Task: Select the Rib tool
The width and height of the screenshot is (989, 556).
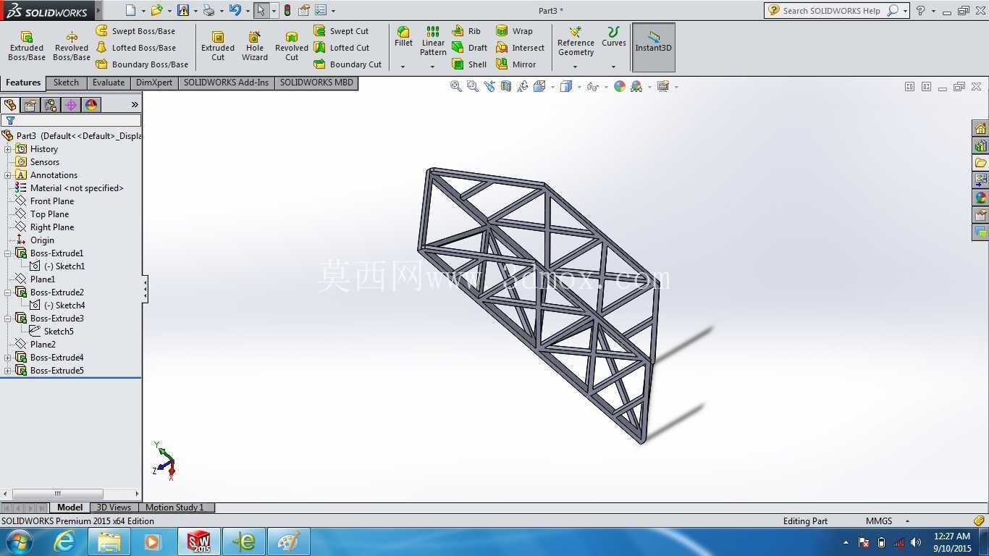Action: click(x=466, y=31)
